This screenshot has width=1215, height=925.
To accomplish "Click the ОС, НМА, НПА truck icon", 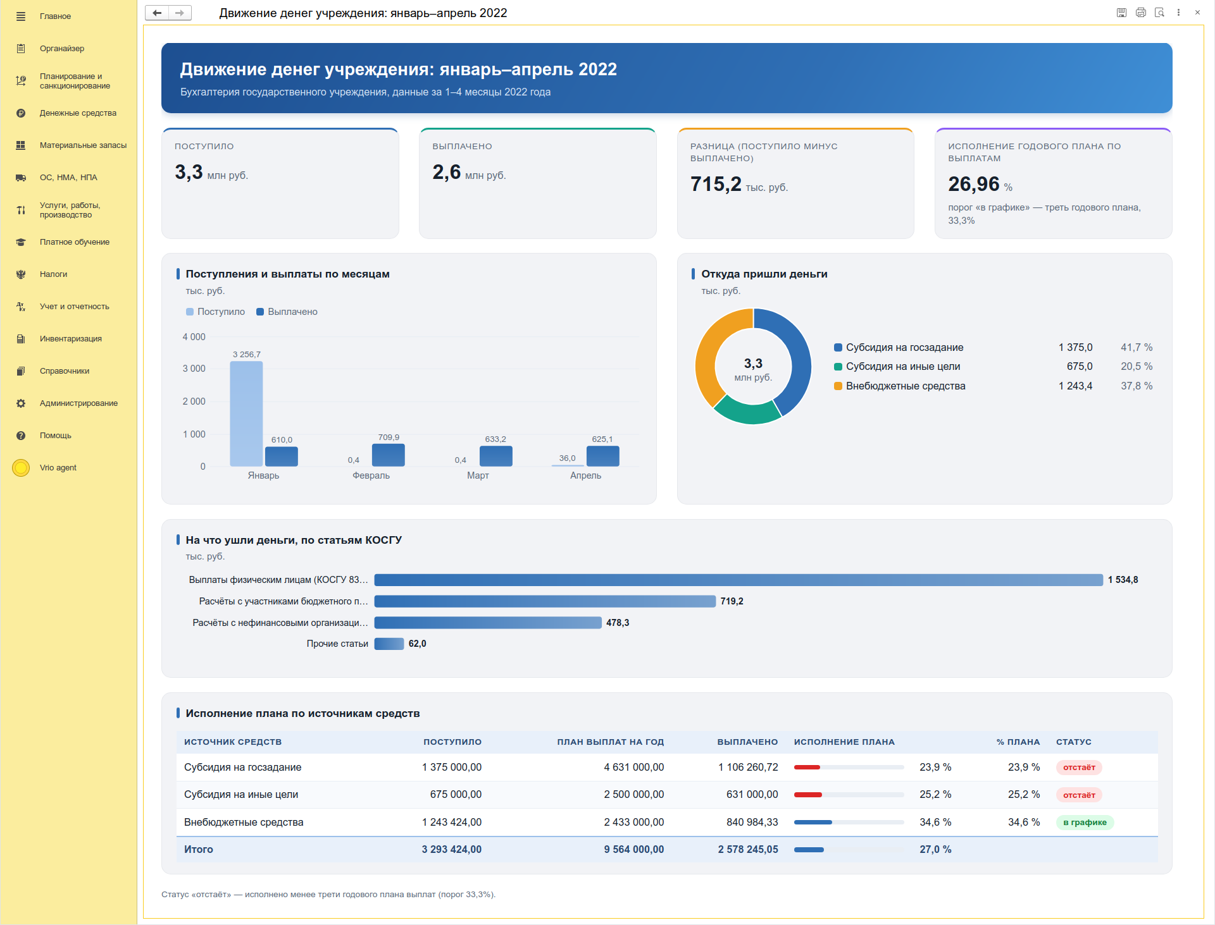I will point(21,178).
